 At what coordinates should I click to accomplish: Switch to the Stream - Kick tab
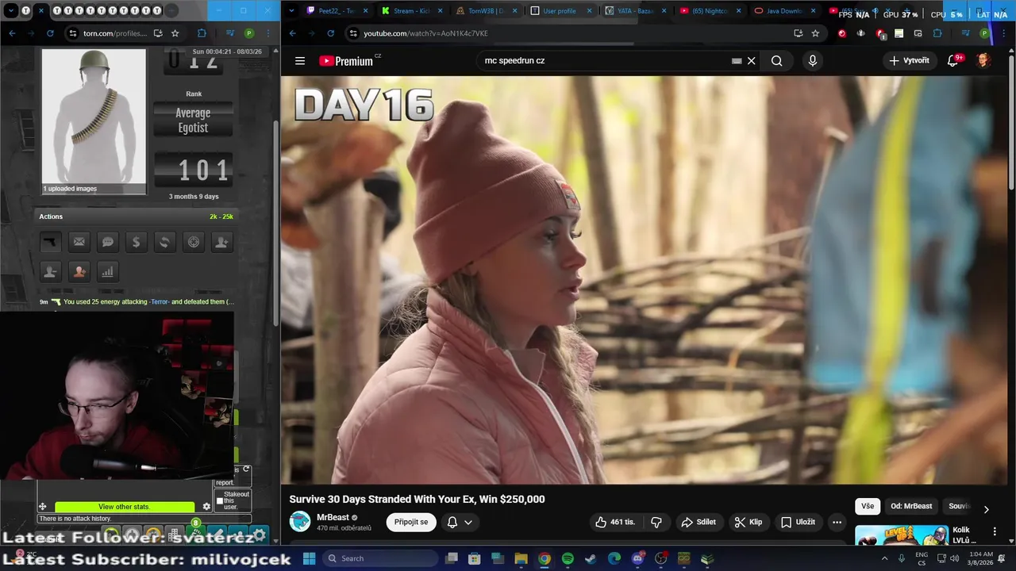tap(410, 11)
